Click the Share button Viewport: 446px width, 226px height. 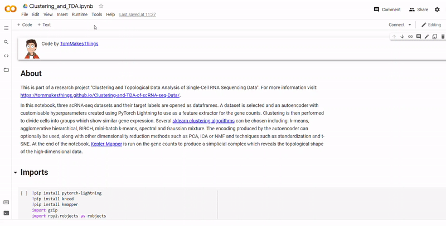[419, 9]
